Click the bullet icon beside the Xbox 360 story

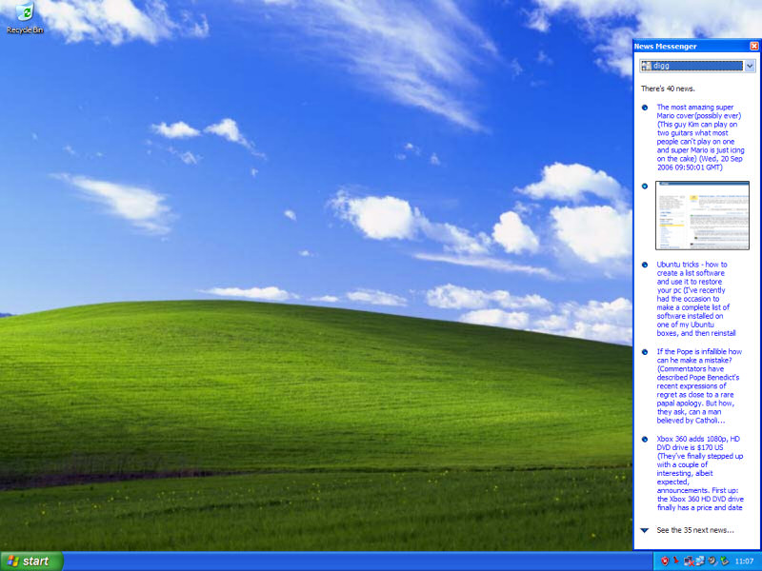[645, 439]
